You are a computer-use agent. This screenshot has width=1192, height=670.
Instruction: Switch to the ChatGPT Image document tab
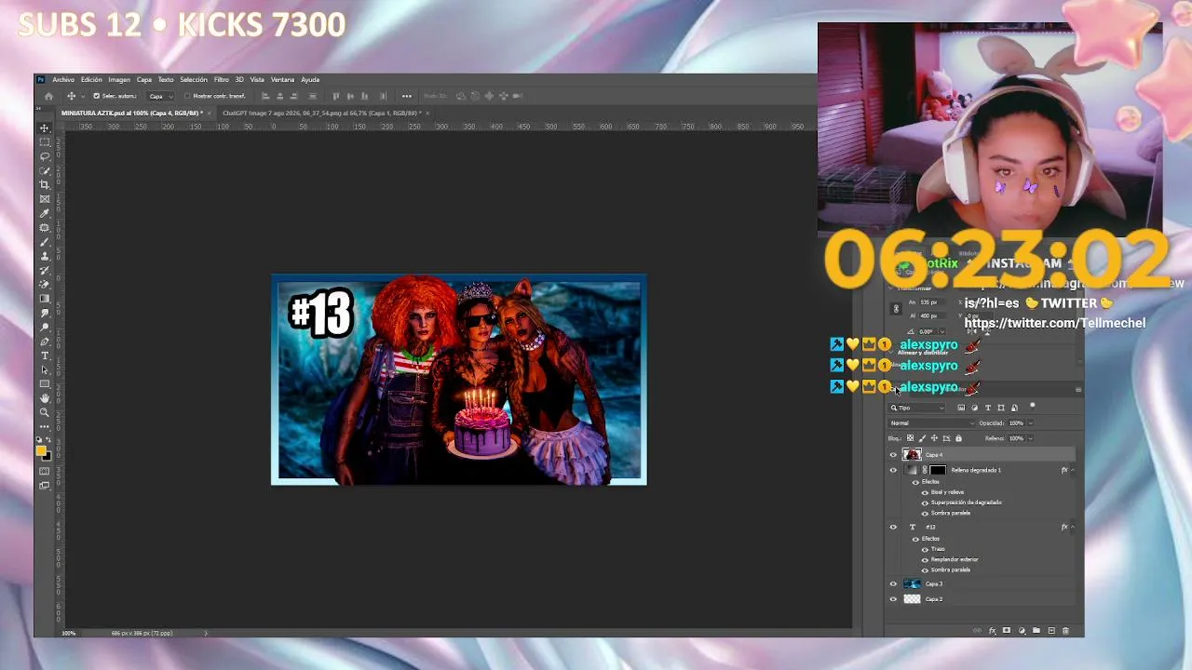click(x=321, y=113)
